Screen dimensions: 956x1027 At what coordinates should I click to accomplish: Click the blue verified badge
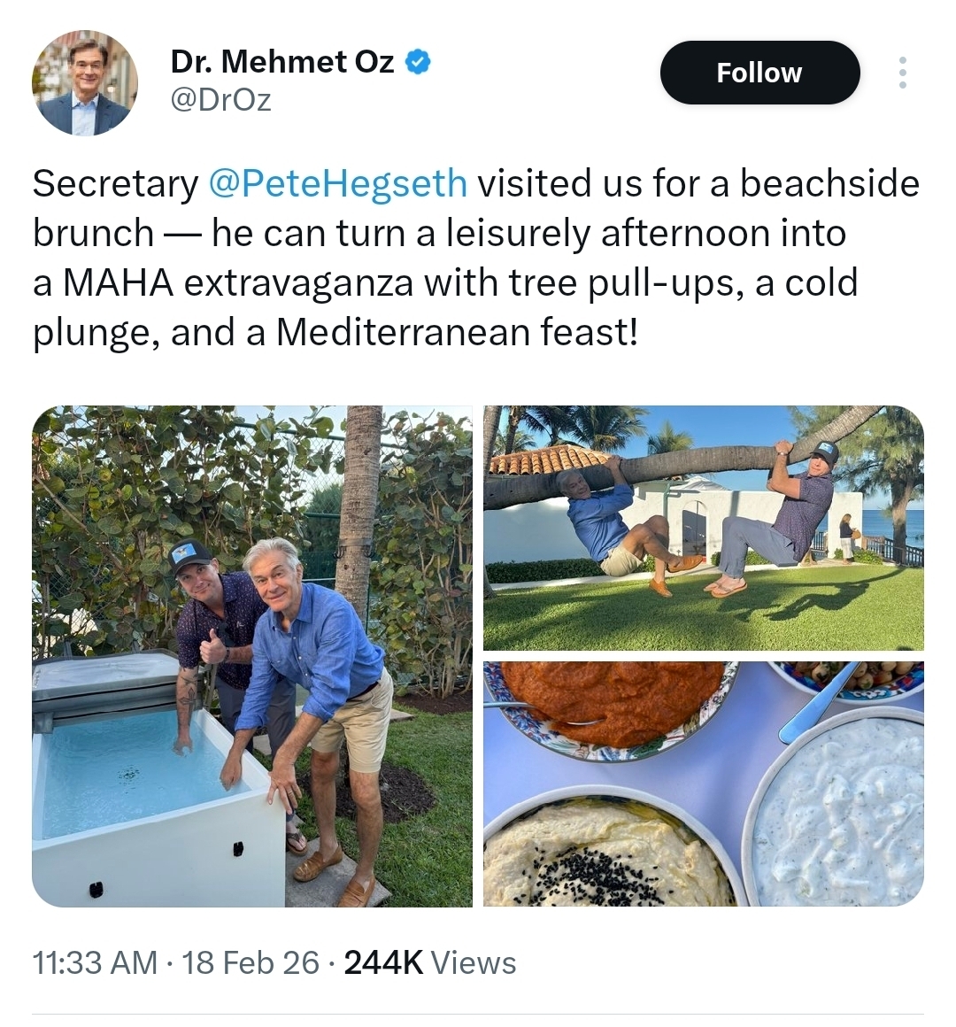418,61
